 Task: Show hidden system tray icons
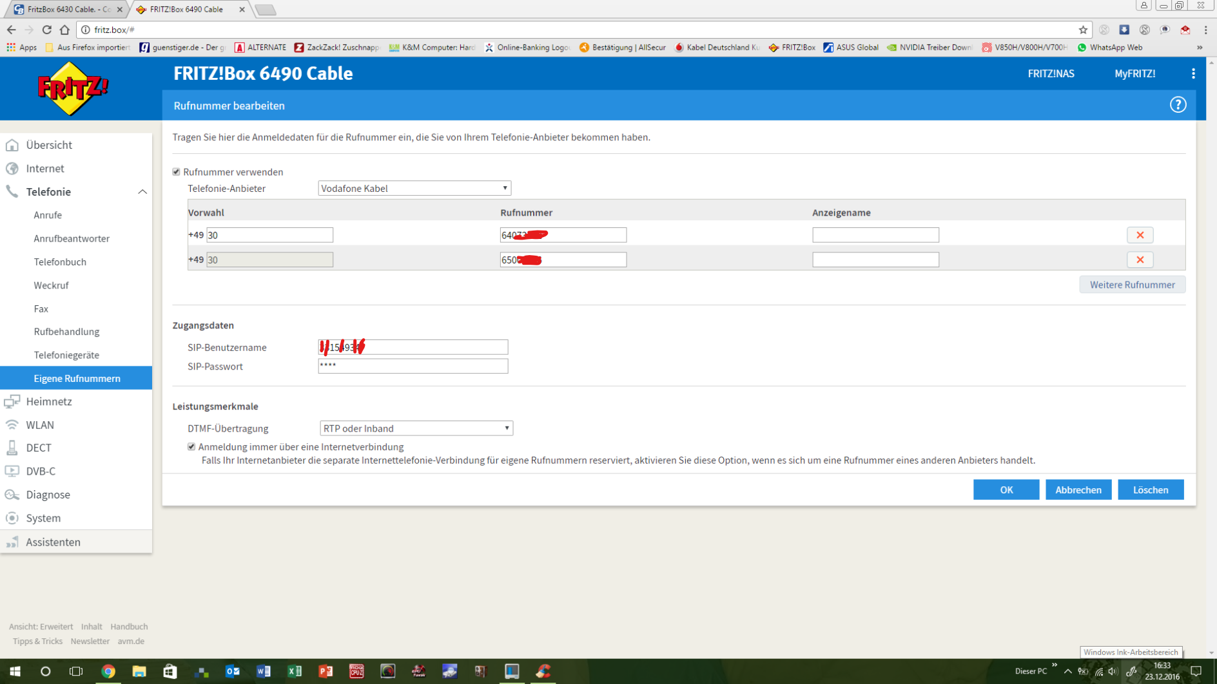[1068, 671]
